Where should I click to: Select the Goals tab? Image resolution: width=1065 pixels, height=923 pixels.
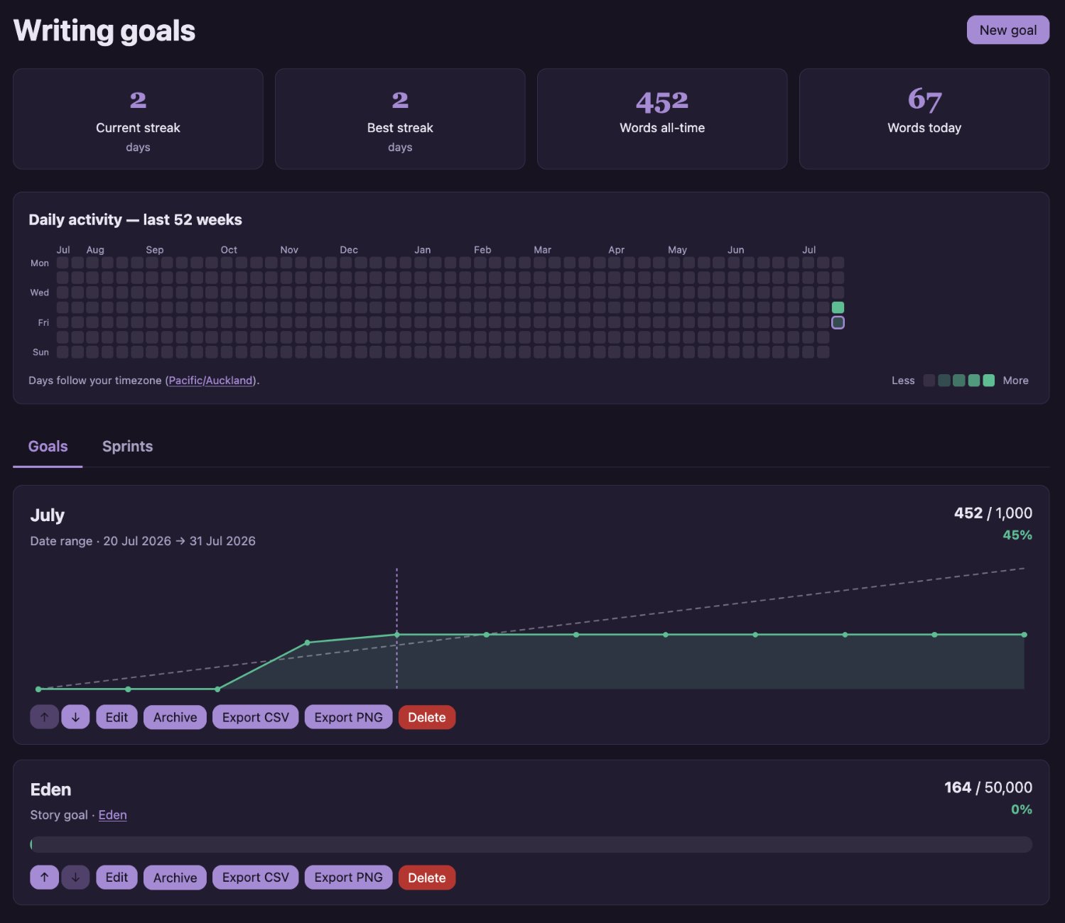tap(48, 447)
